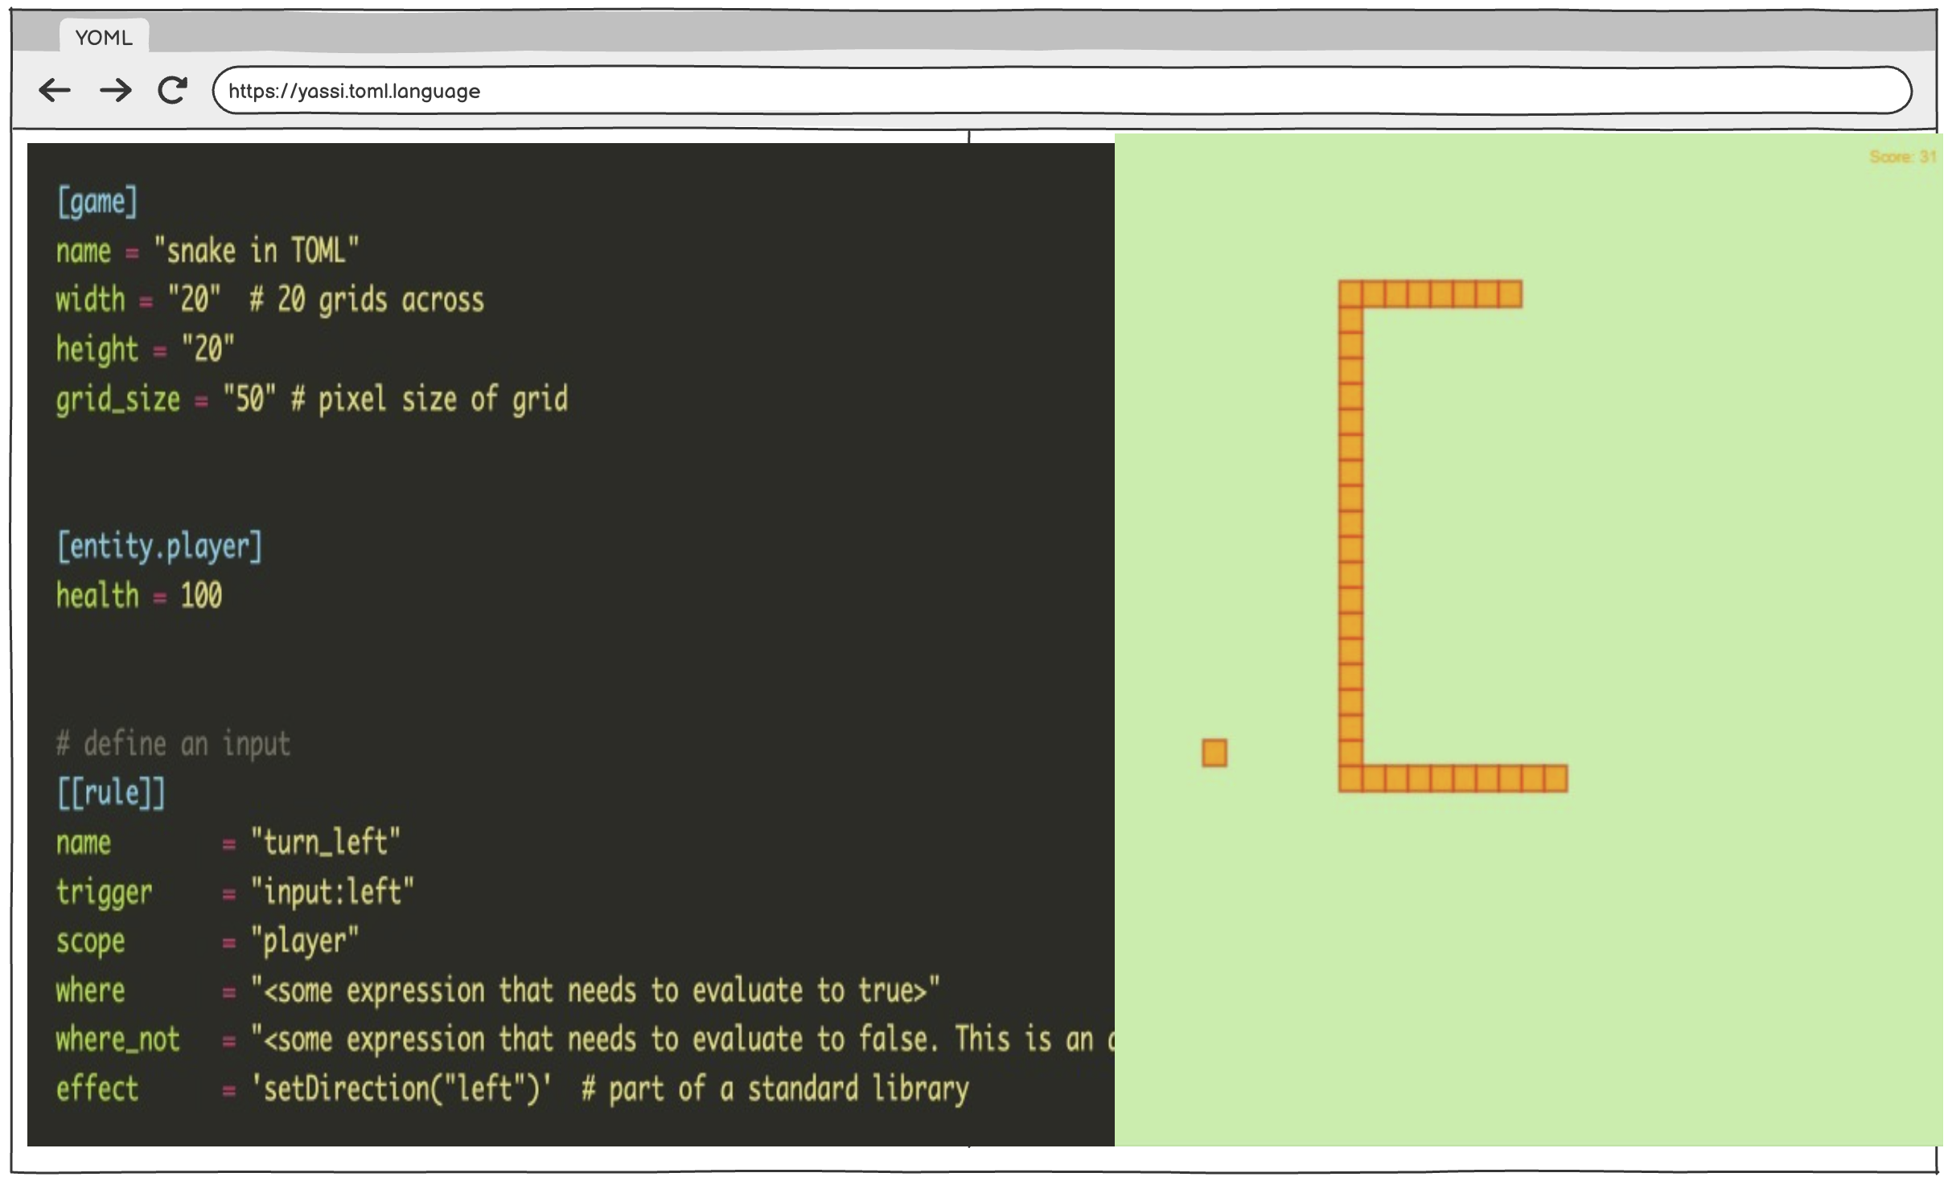Click the "turn_left" rule name value
Viewport: 1948px width, 1177px height.
tap(325, 842)
